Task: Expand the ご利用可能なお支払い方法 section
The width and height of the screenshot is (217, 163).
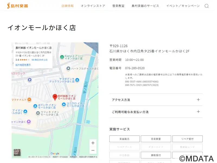Action: click(156, 112)
